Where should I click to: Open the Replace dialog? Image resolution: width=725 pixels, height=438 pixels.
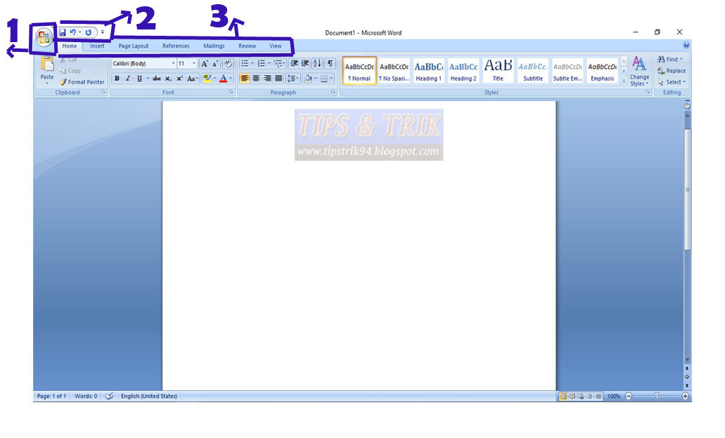pyautogui.click(x=672, y=70)
